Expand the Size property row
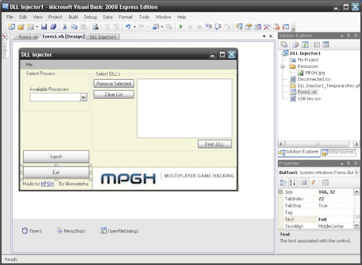This screenshot has height=265, width=362. 281,192
